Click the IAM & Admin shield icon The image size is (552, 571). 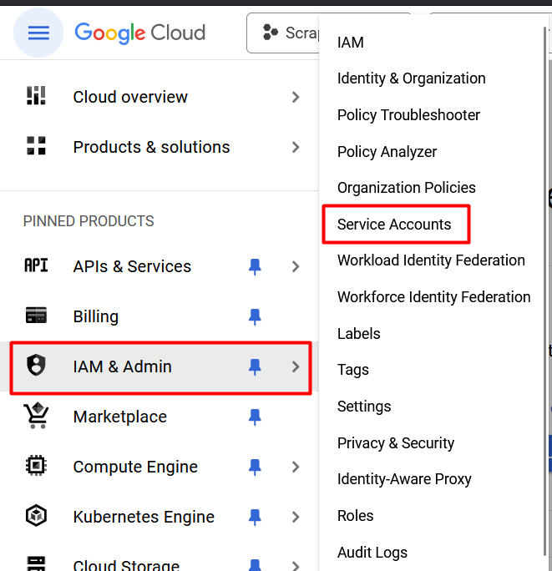(x=36, y=366)
